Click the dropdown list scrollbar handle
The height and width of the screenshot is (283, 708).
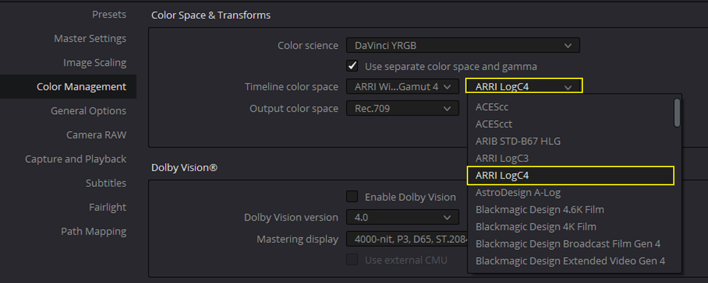click(x=677, y=113)
